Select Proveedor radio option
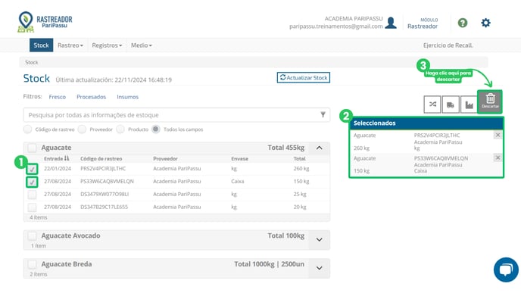Image resolution: width=521 pixels, height=293 pixels. (x=82, y=129)
